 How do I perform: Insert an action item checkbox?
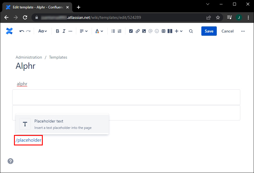pyautogui.click(x=131, y=31)
